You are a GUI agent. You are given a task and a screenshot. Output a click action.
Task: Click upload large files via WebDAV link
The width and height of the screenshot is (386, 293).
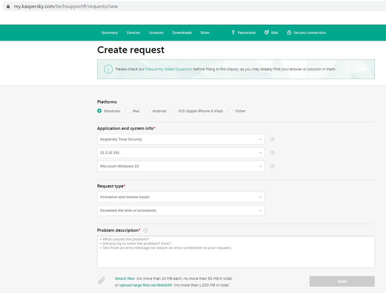click(x=146, y=285)
